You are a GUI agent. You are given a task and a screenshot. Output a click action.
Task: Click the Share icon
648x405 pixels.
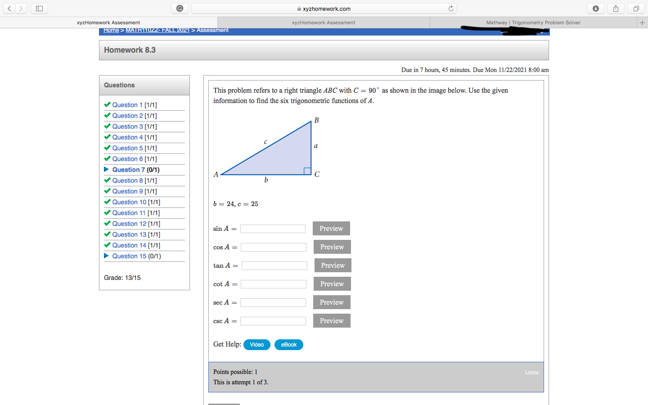coord(616,8)
